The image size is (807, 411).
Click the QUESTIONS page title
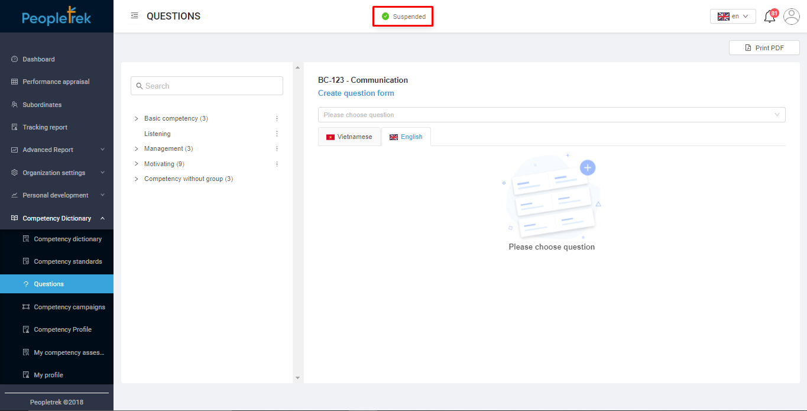173,16
